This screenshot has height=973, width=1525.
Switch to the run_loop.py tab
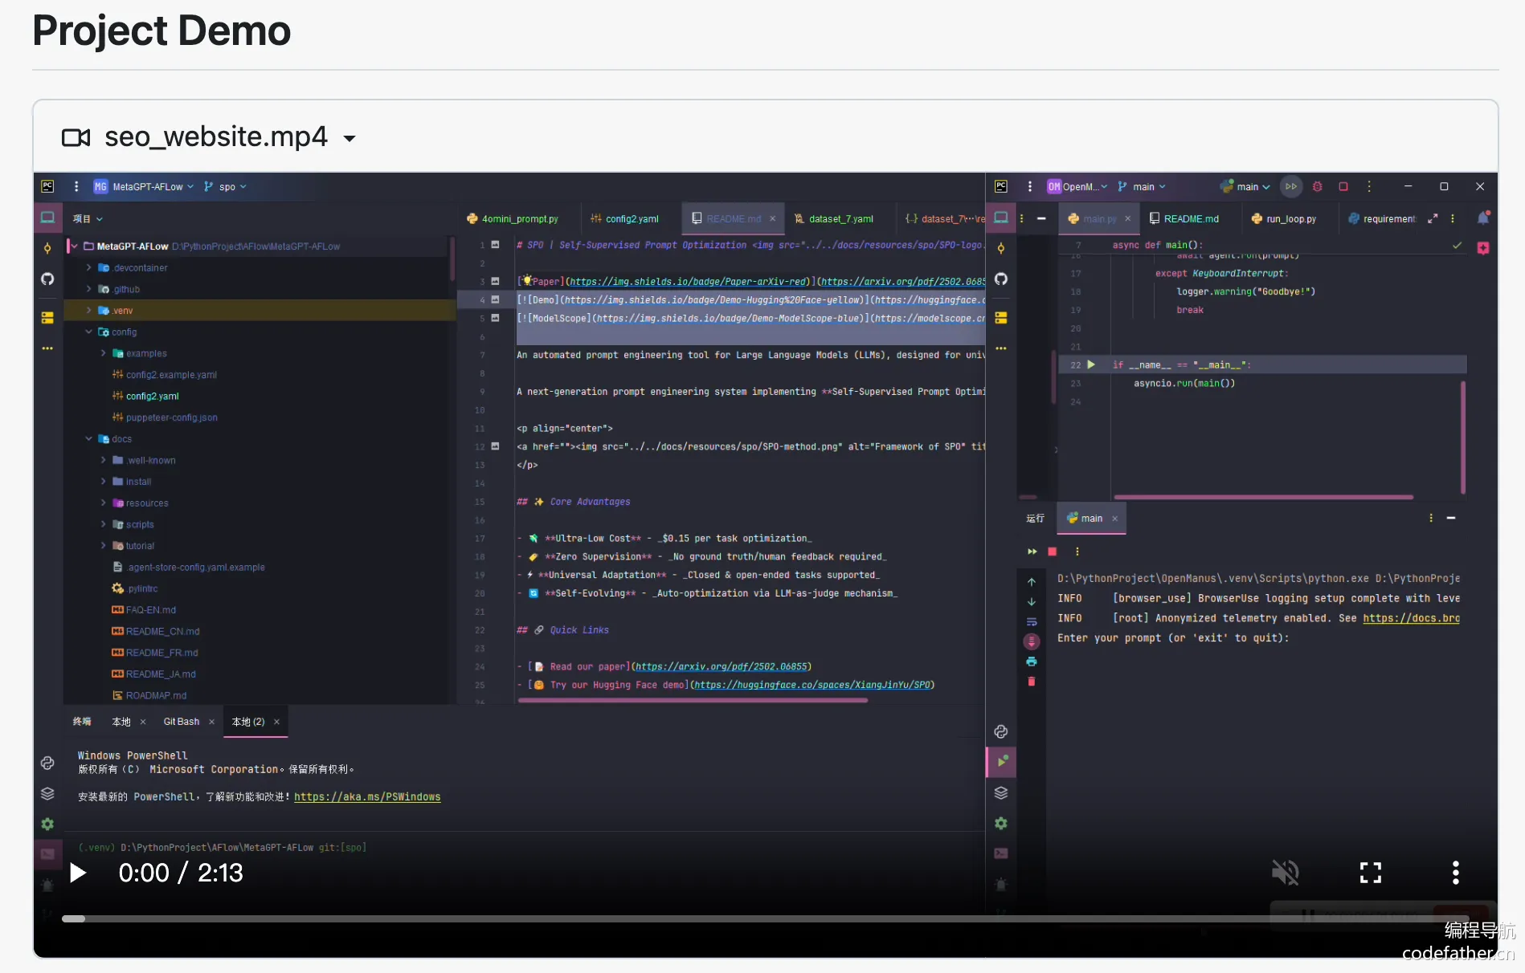(1283, 218)
